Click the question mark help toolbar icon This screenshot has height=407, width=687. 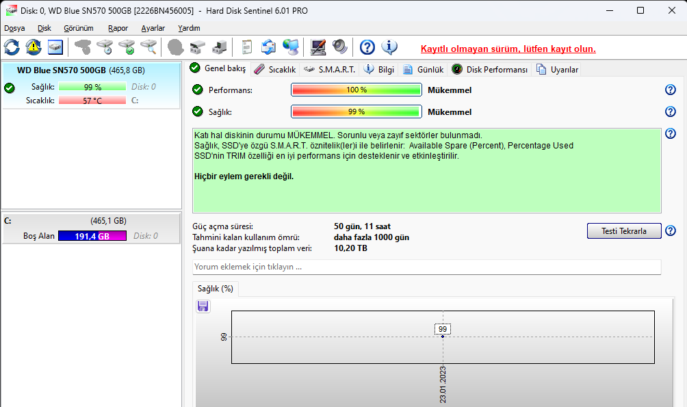coord(367,47)
